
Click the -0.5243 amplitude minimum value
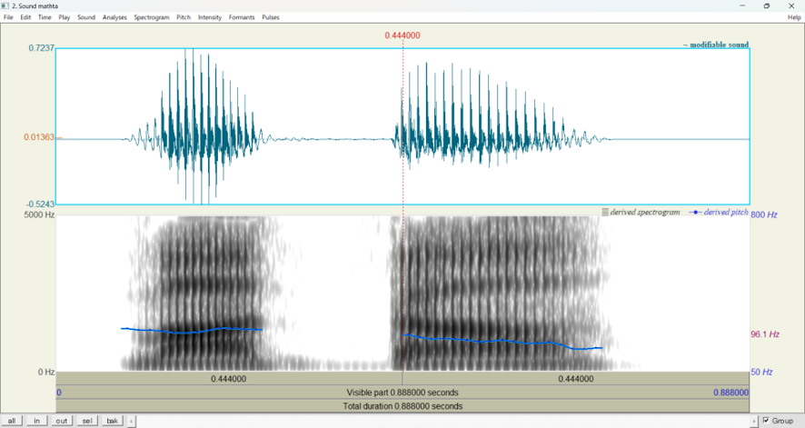(x=40, y=204)
